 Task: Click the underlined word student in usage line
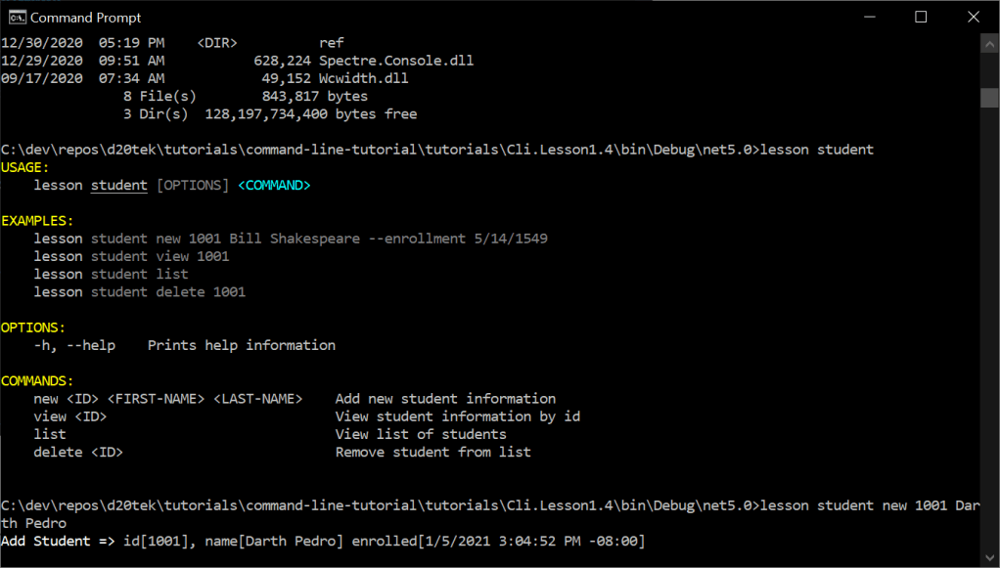119,185
